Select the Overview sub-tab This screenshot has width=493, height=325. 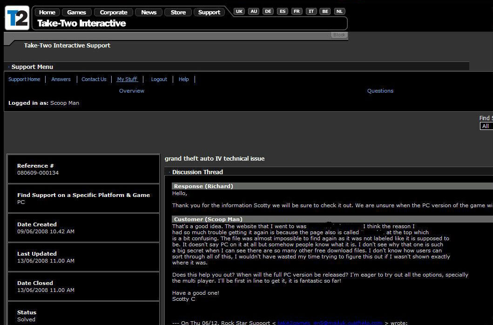[131, 91]
